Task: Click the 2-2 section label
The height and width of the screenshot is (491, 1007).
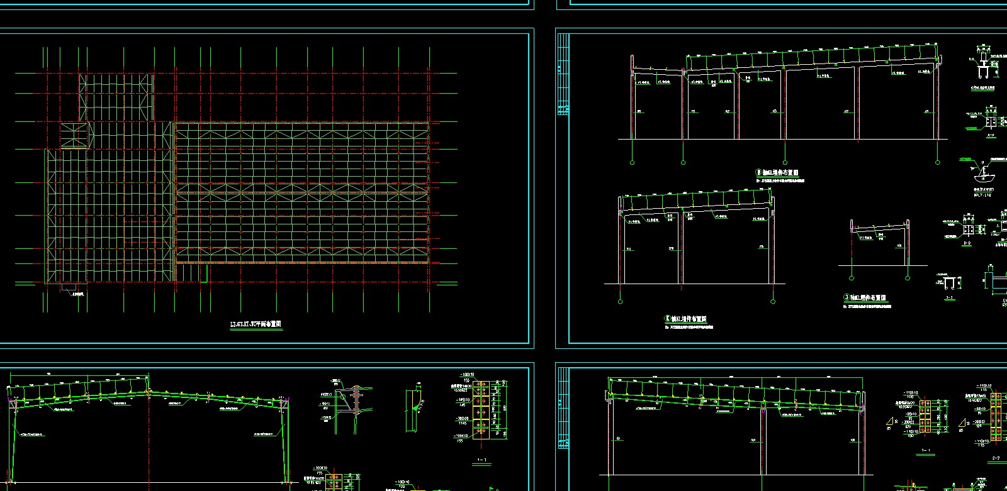Action: 996,458
